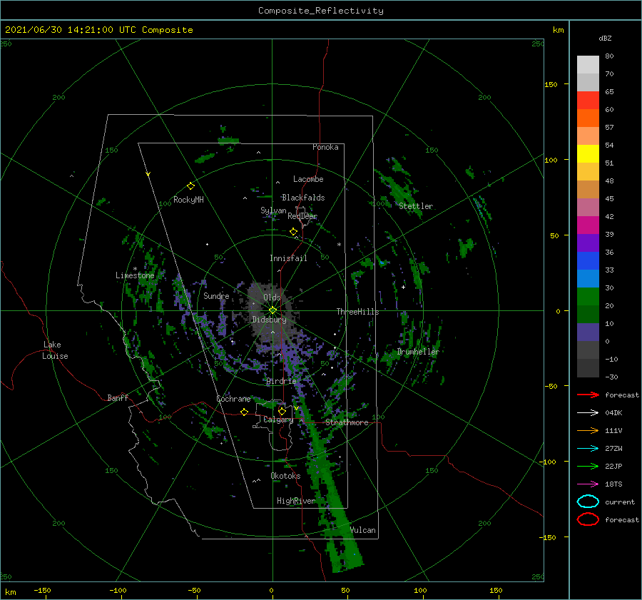Click the Composite_Reflectivity title text
642x600 pixels.
pyautogui.click(x=321, y=11)
